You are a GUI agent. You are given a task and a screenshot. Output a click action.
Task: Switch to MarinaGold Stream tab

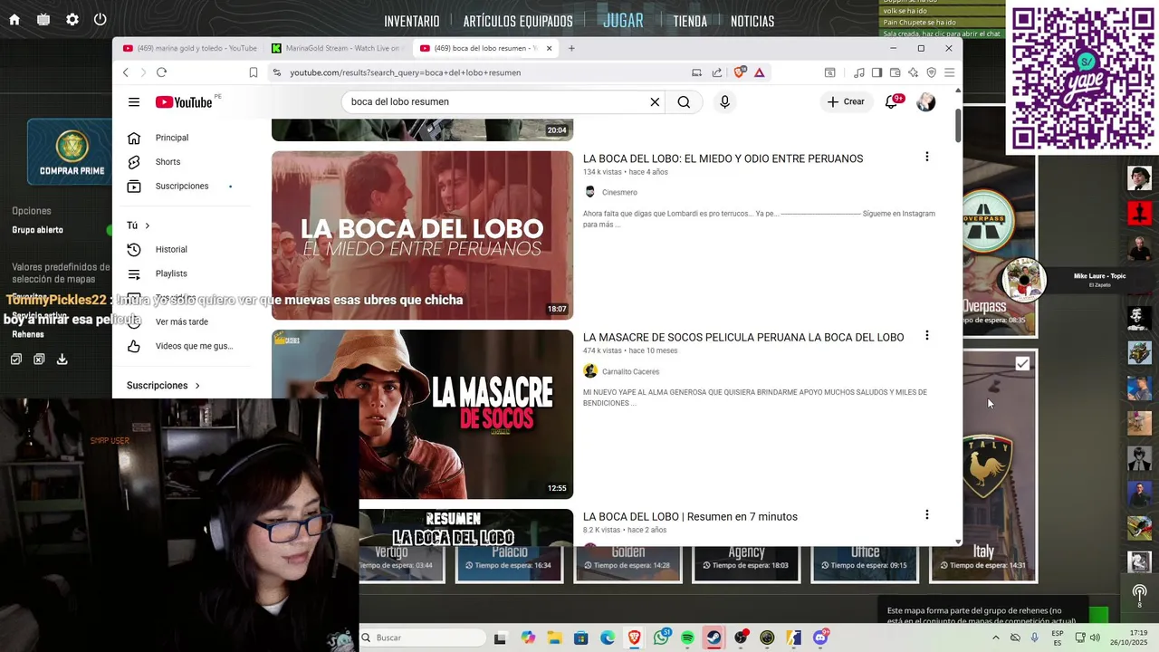(x=337, y=48)
